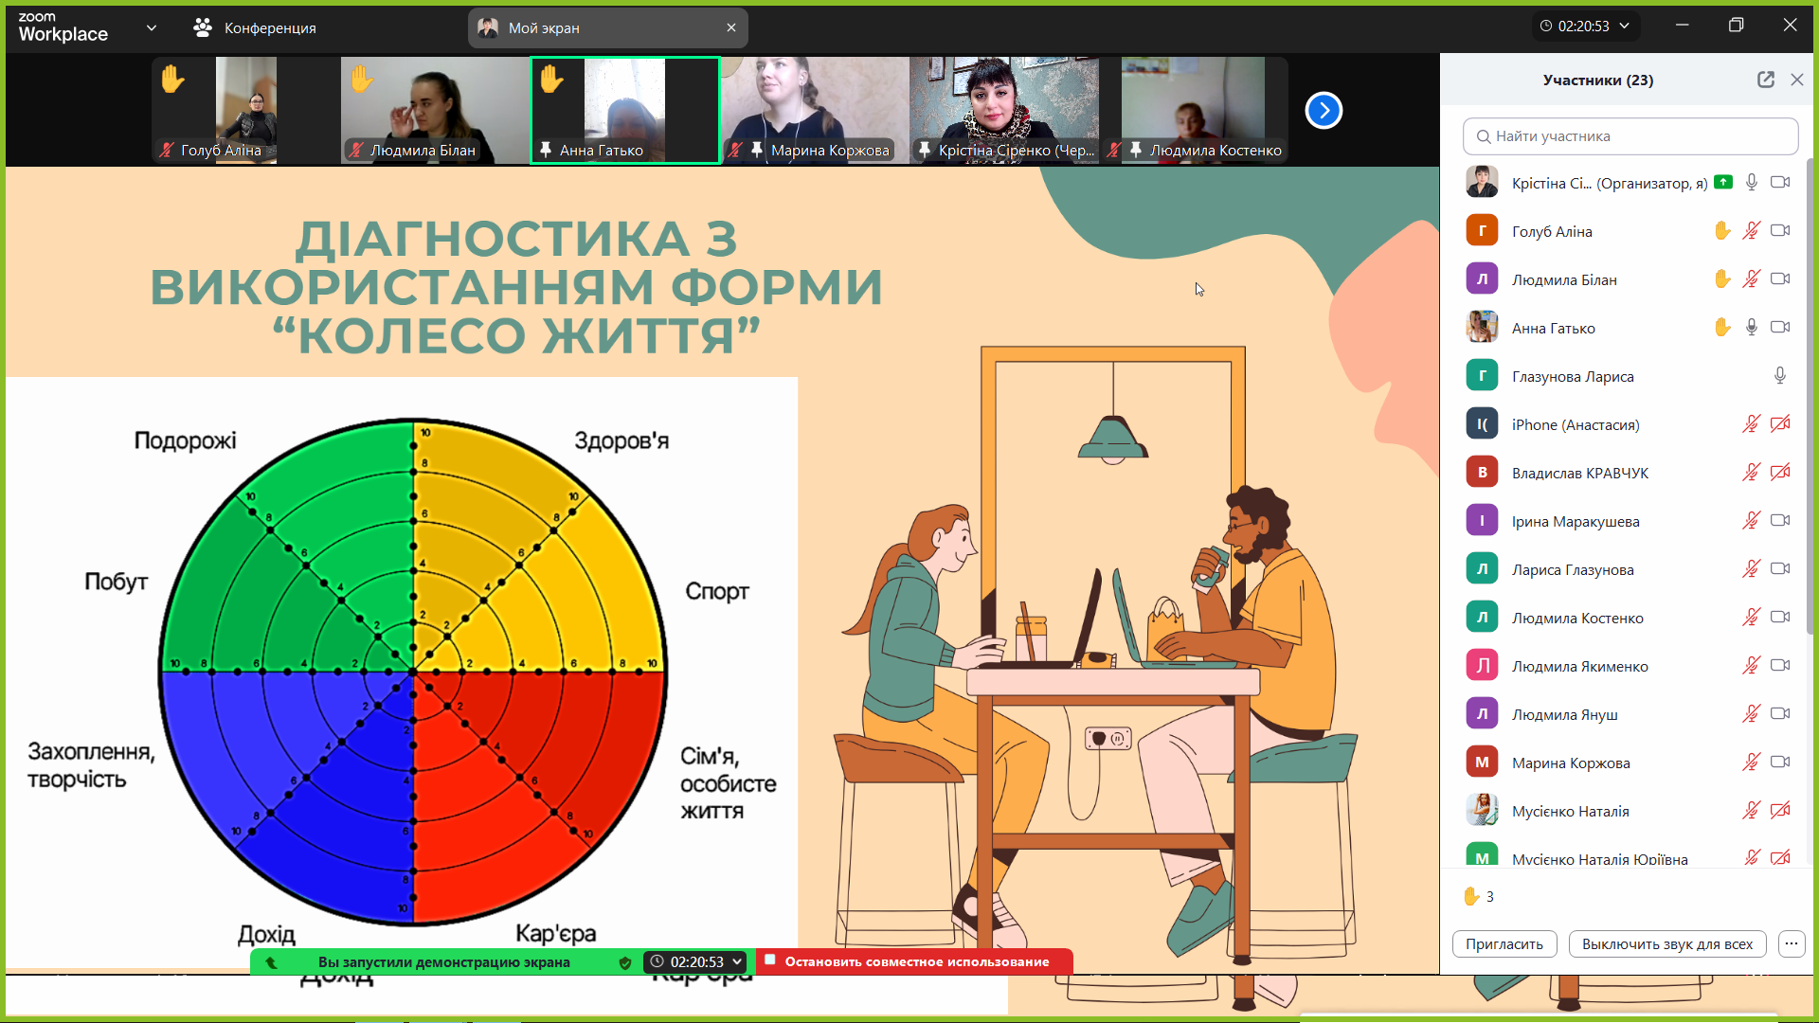Click the Найти участника search field
1819x1023 pixels.
[1630, 136]
